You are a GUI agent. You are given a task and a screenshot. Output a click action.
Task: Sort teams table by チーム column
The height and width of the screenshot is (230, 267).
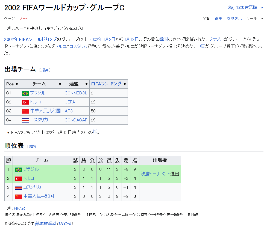click(60, 84)
